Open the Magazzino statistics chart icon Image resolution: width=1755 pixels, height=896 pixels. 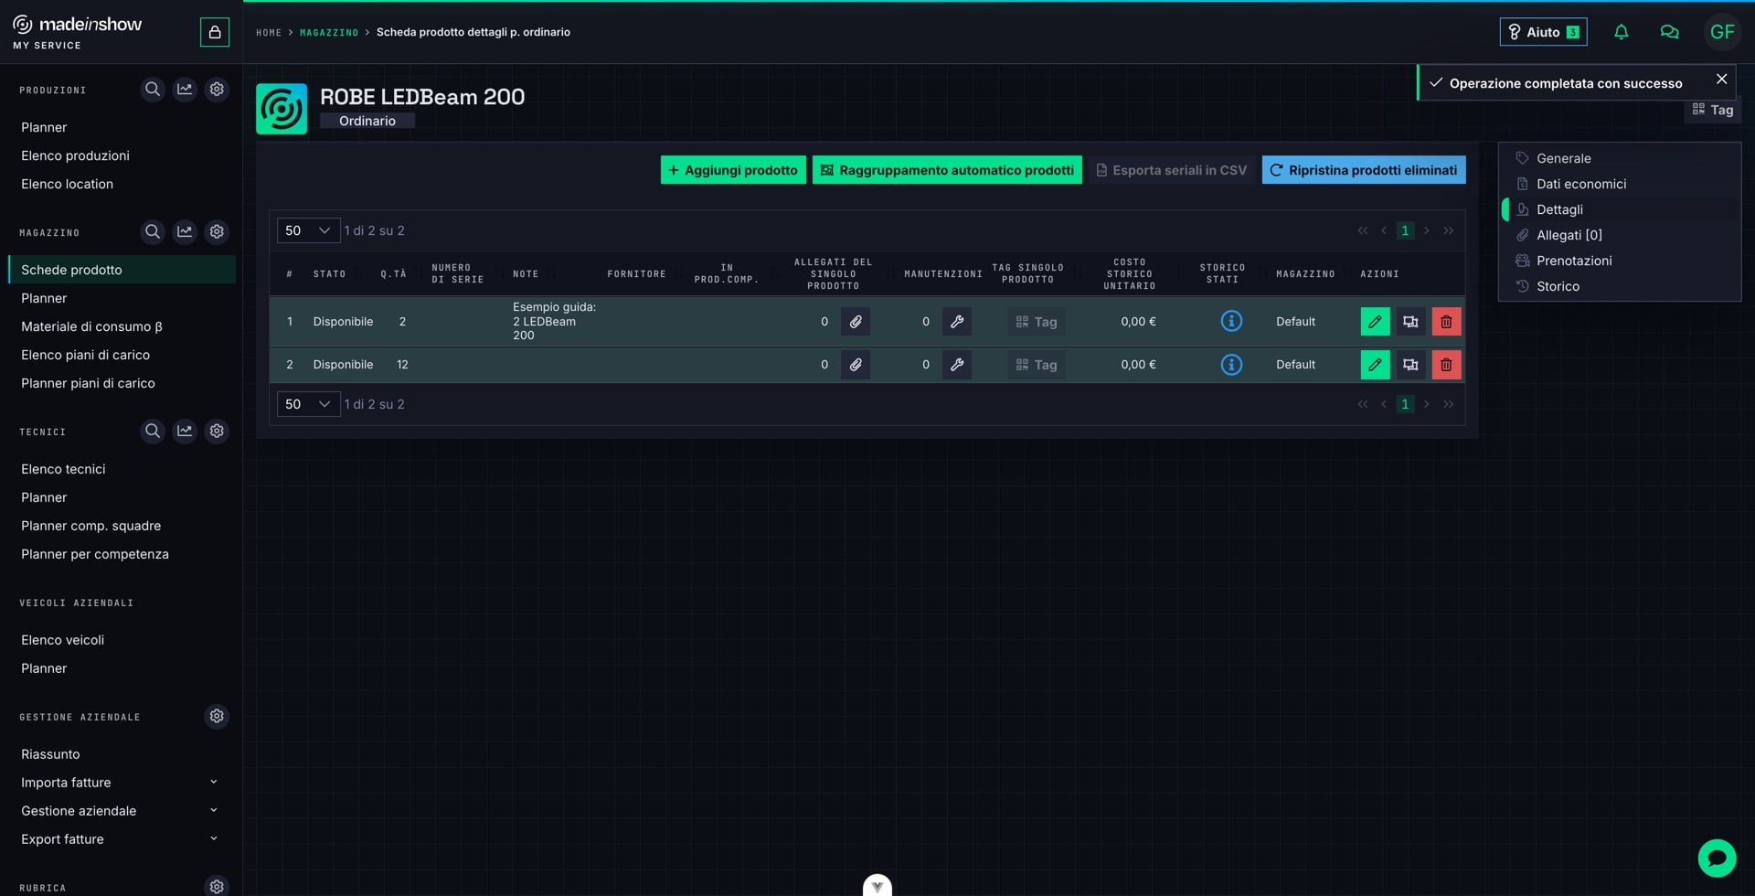click(185, 232)
